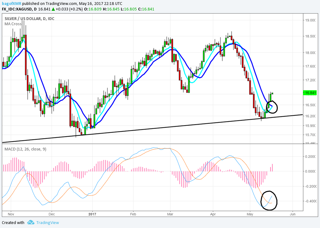Image resolution: width=320 pixels, height=228 pixels.
Task: Click the Jun label on time axis
Action: [x=293, y=214]
